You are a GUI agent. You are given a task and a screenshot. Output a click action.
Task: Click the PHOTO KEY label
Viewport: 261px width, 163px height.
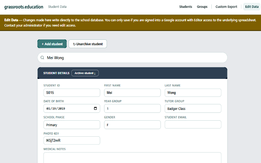click(x=51, y=133)
